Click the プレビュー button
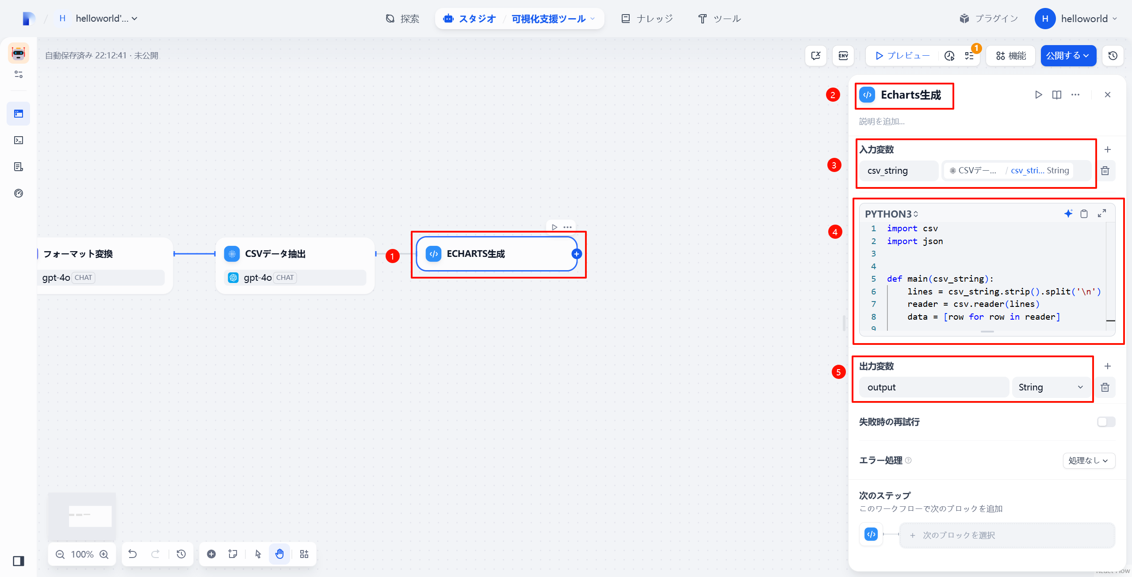The height and width of the screenshot is (577, 1132). click(x=902, y=56)
